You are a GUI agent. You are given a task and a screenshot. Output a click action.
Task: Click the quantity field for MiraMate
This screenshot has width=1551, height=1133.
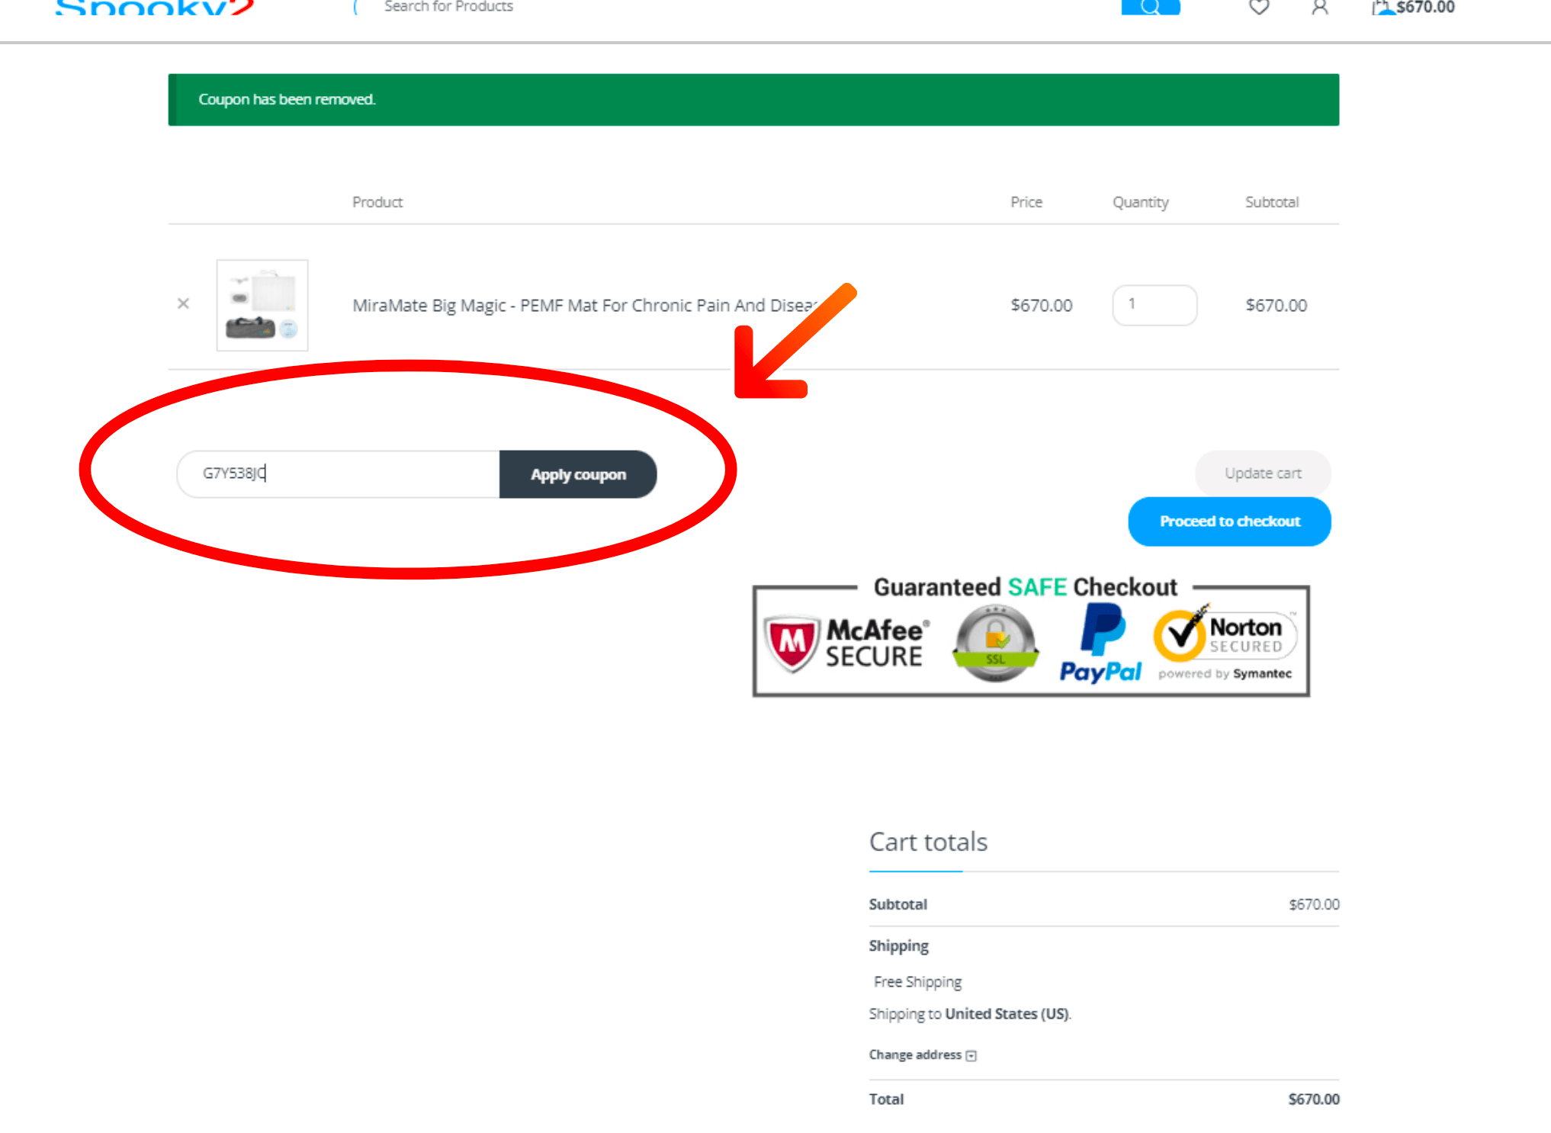(1154, 305)
